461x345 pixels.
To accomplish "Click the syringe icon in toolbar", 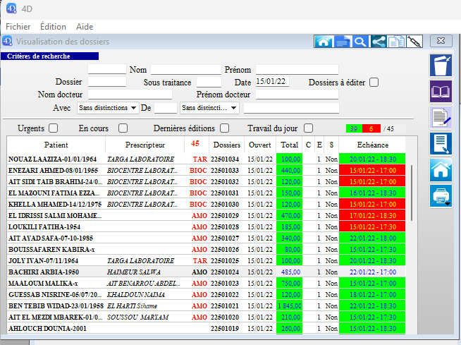I will click(414, 42).
